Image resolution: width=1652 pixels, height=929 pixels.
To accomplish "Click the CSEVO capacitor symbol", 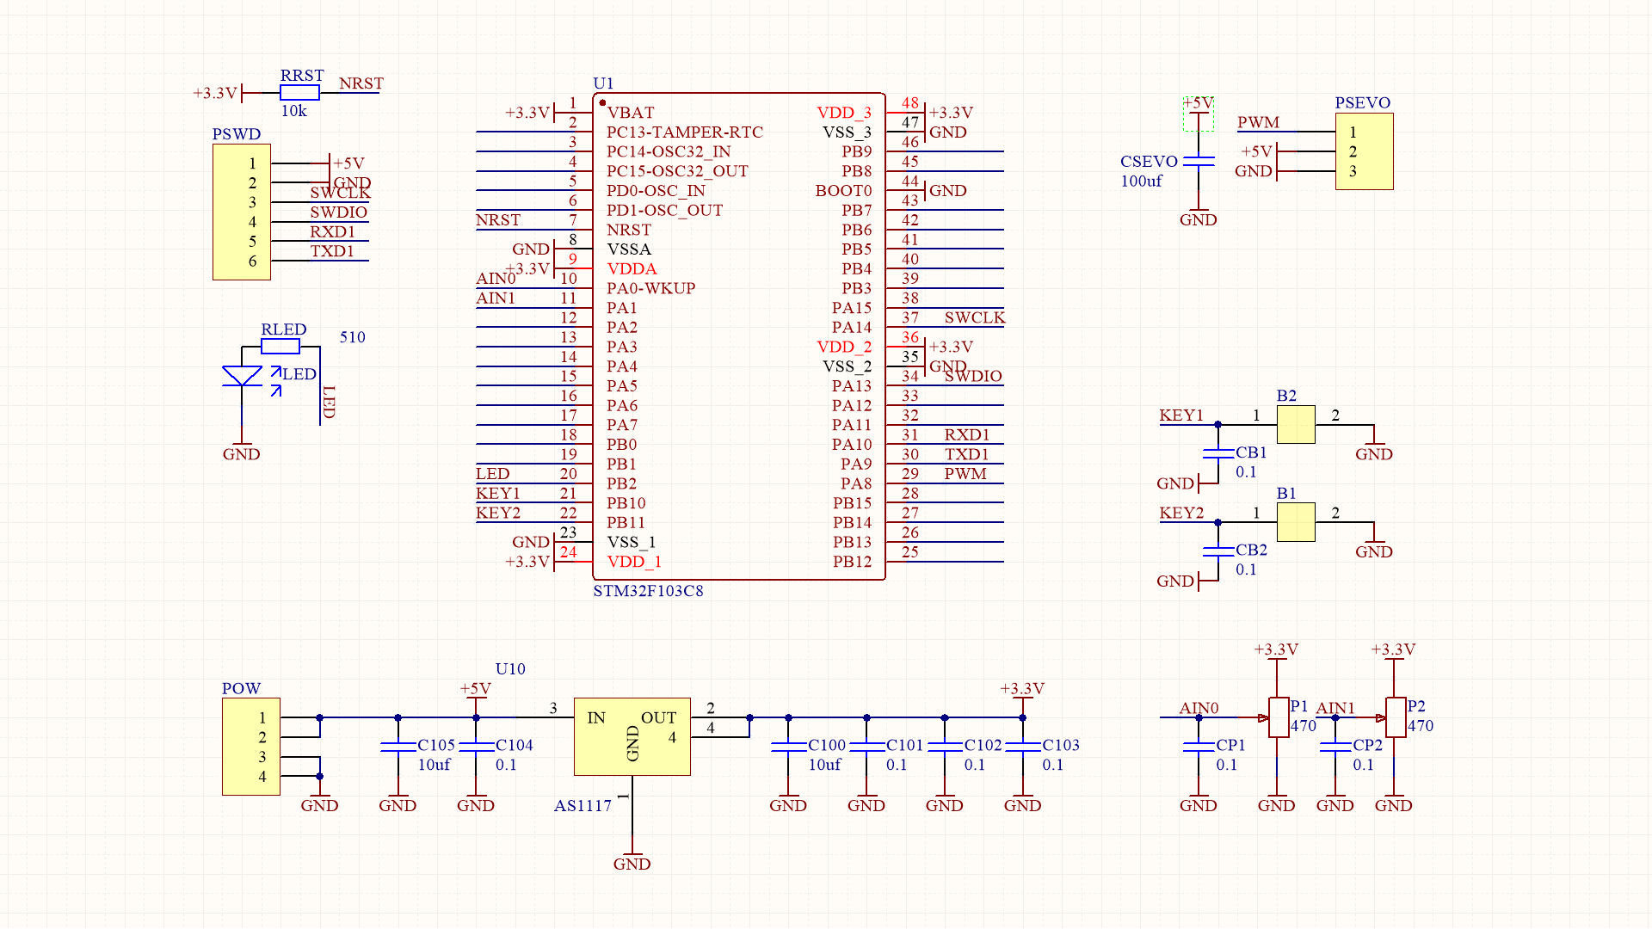I will [x=1199, y=161].
